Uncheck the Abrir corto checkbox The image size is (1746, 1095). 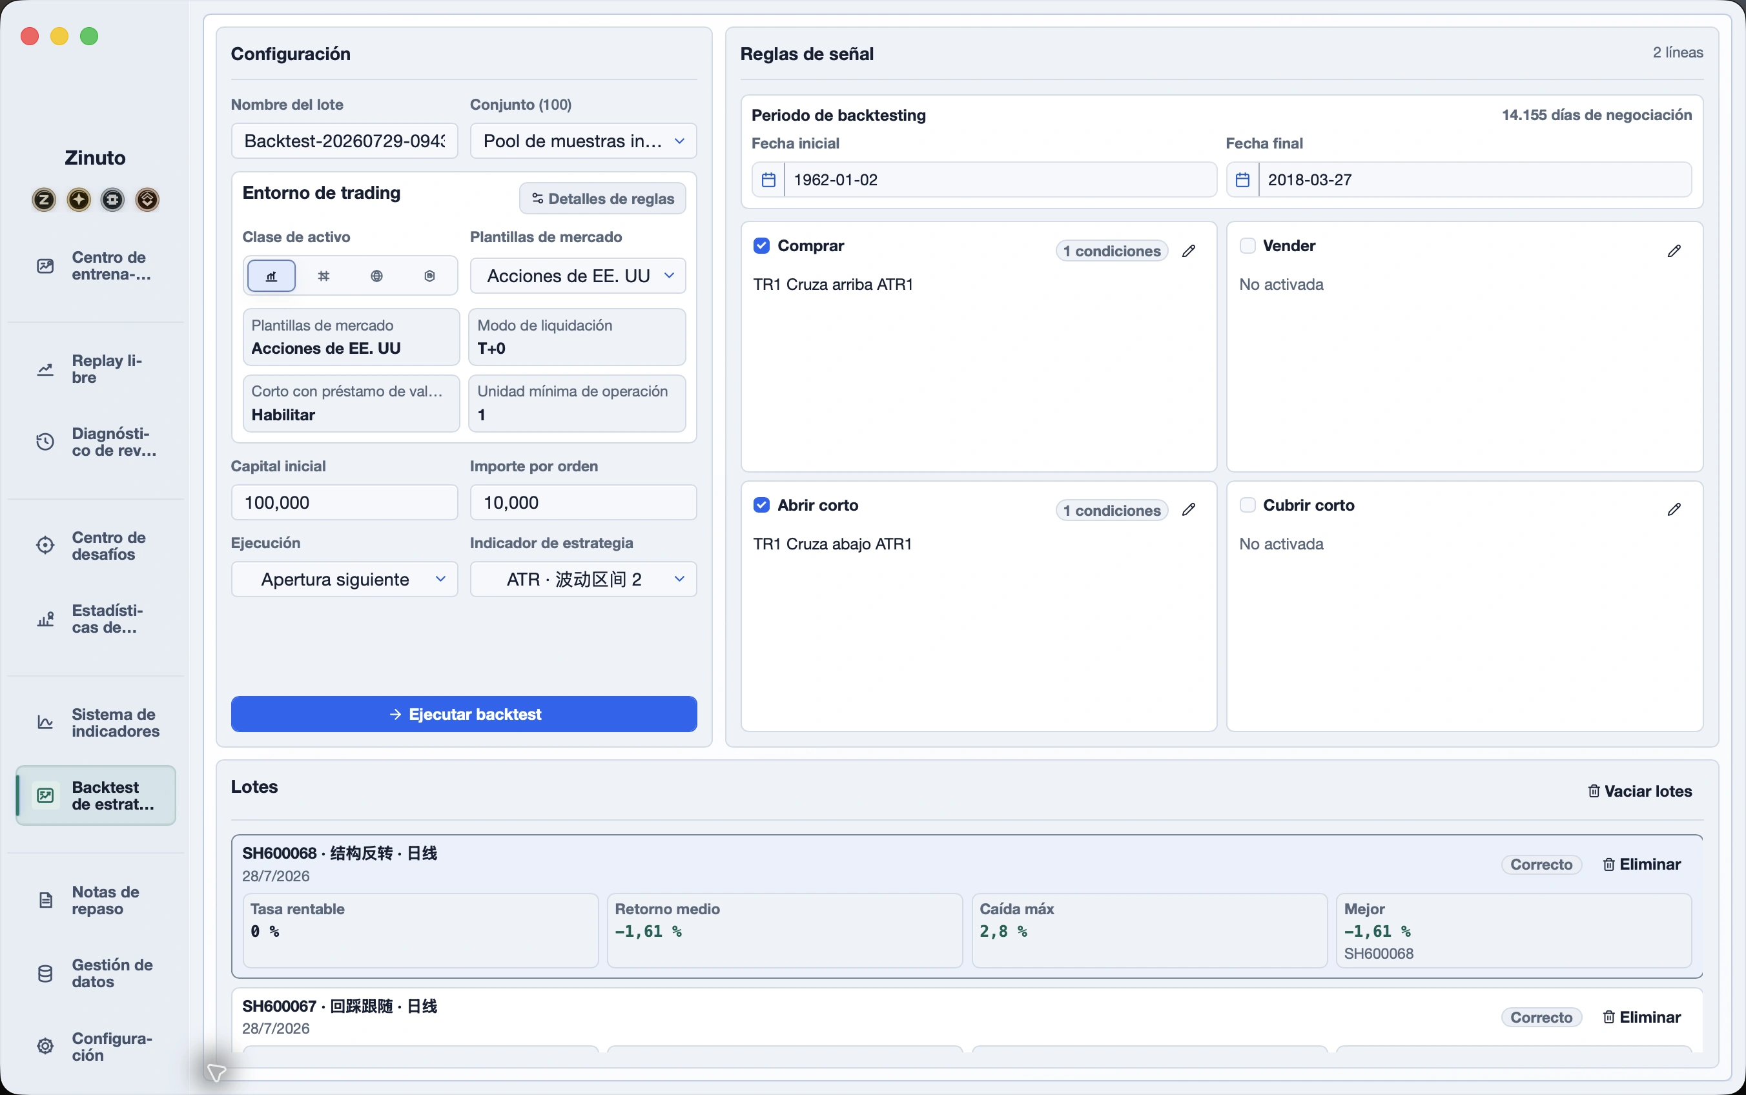point(761,505)
